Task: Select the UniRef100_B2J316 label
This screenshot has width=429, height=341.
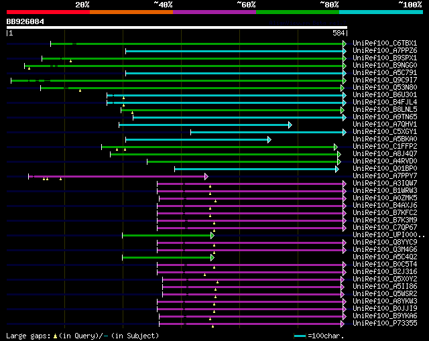Action: (x=385, y=272)
